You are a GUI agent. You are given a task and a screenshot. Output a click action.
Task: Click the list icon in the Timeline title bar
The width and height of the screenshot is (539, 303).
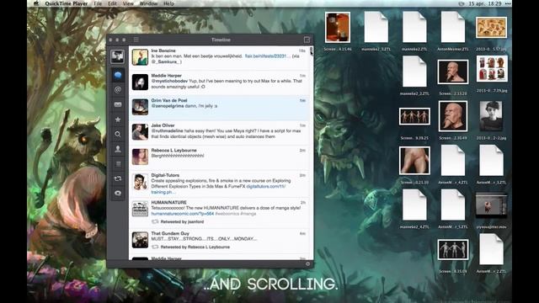click(x=136, y=40)
